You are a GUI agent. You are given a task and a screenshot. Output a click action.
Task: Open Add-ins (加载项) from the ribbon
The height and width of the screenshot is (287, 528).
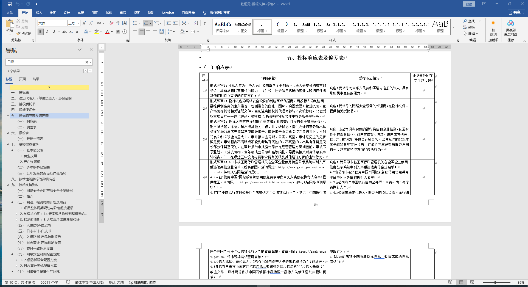click(493, 28)
